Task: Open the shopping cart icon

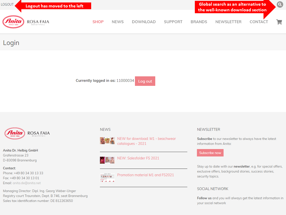Action: (279, 22)
